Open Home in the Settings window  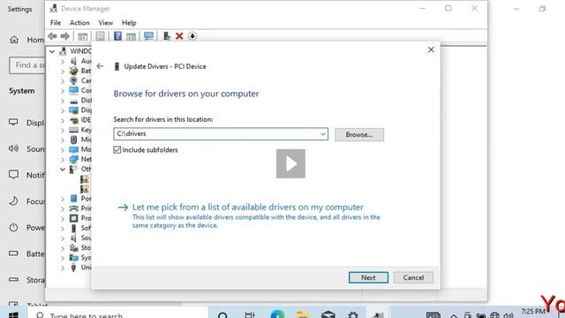[x=26, y=40]
